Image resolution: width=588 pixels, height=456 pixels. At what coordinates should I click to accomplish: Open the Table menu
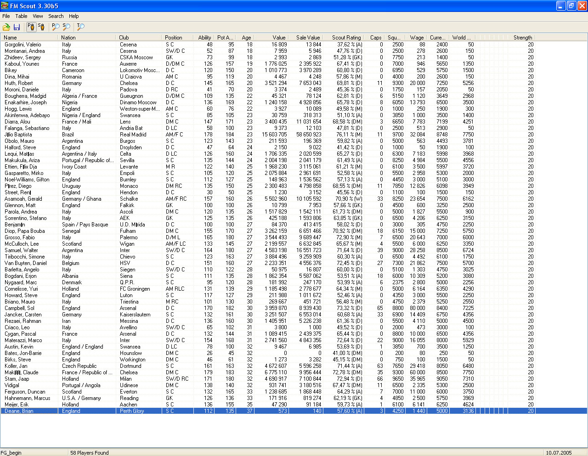click(x=21, y=16)
